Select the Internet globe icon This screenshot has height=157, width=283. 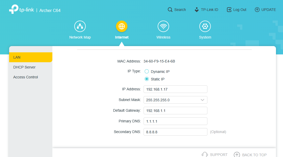coord(122,26)
